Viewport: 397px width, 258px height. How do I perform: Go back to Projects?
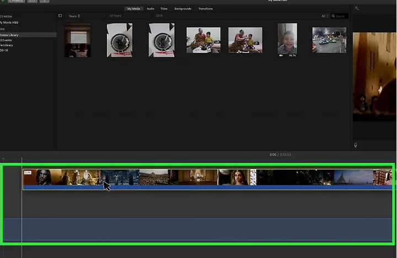[x=17, y=1]
